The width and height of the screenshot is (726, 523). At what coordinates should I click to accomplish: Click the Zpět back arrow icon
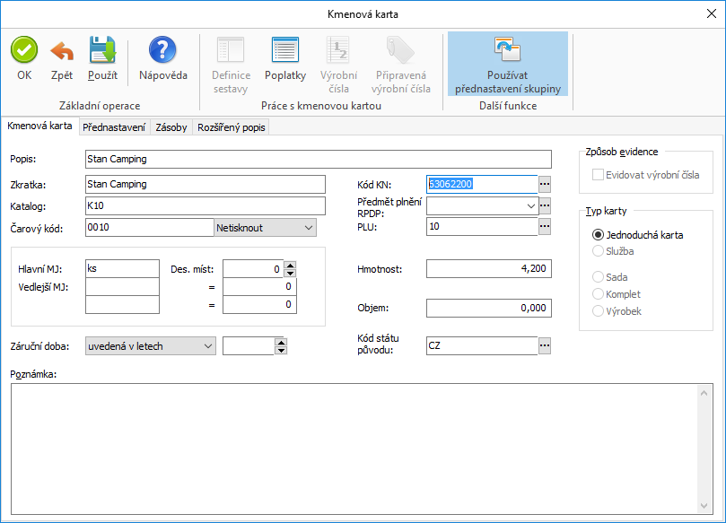pos(62,50)
